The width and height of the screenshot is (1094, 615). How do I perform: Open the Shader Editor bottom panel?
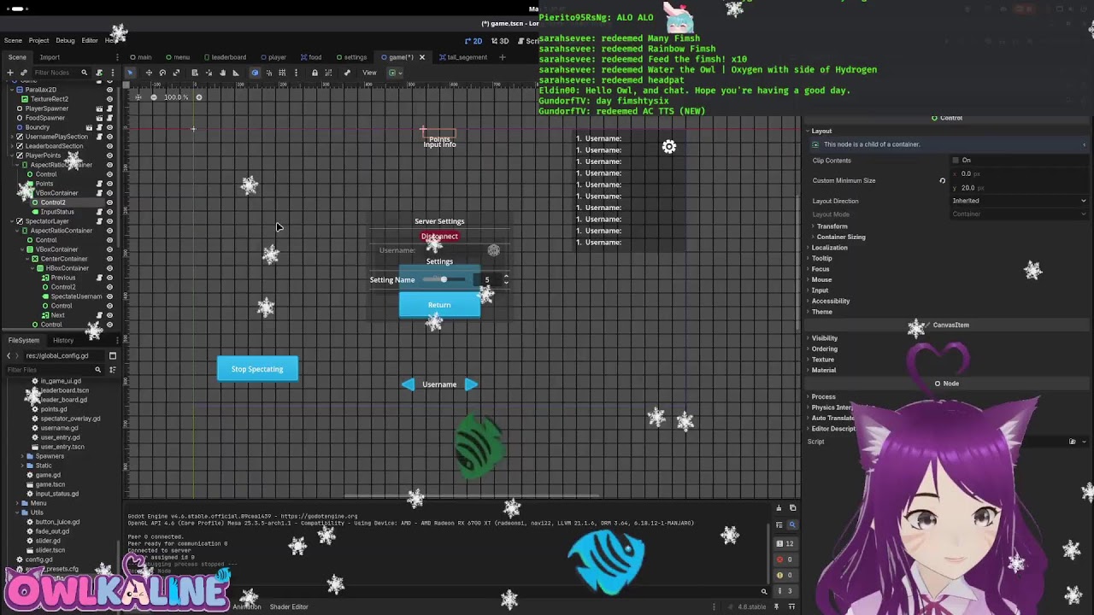pyautogui.click(x=289, y=606)
